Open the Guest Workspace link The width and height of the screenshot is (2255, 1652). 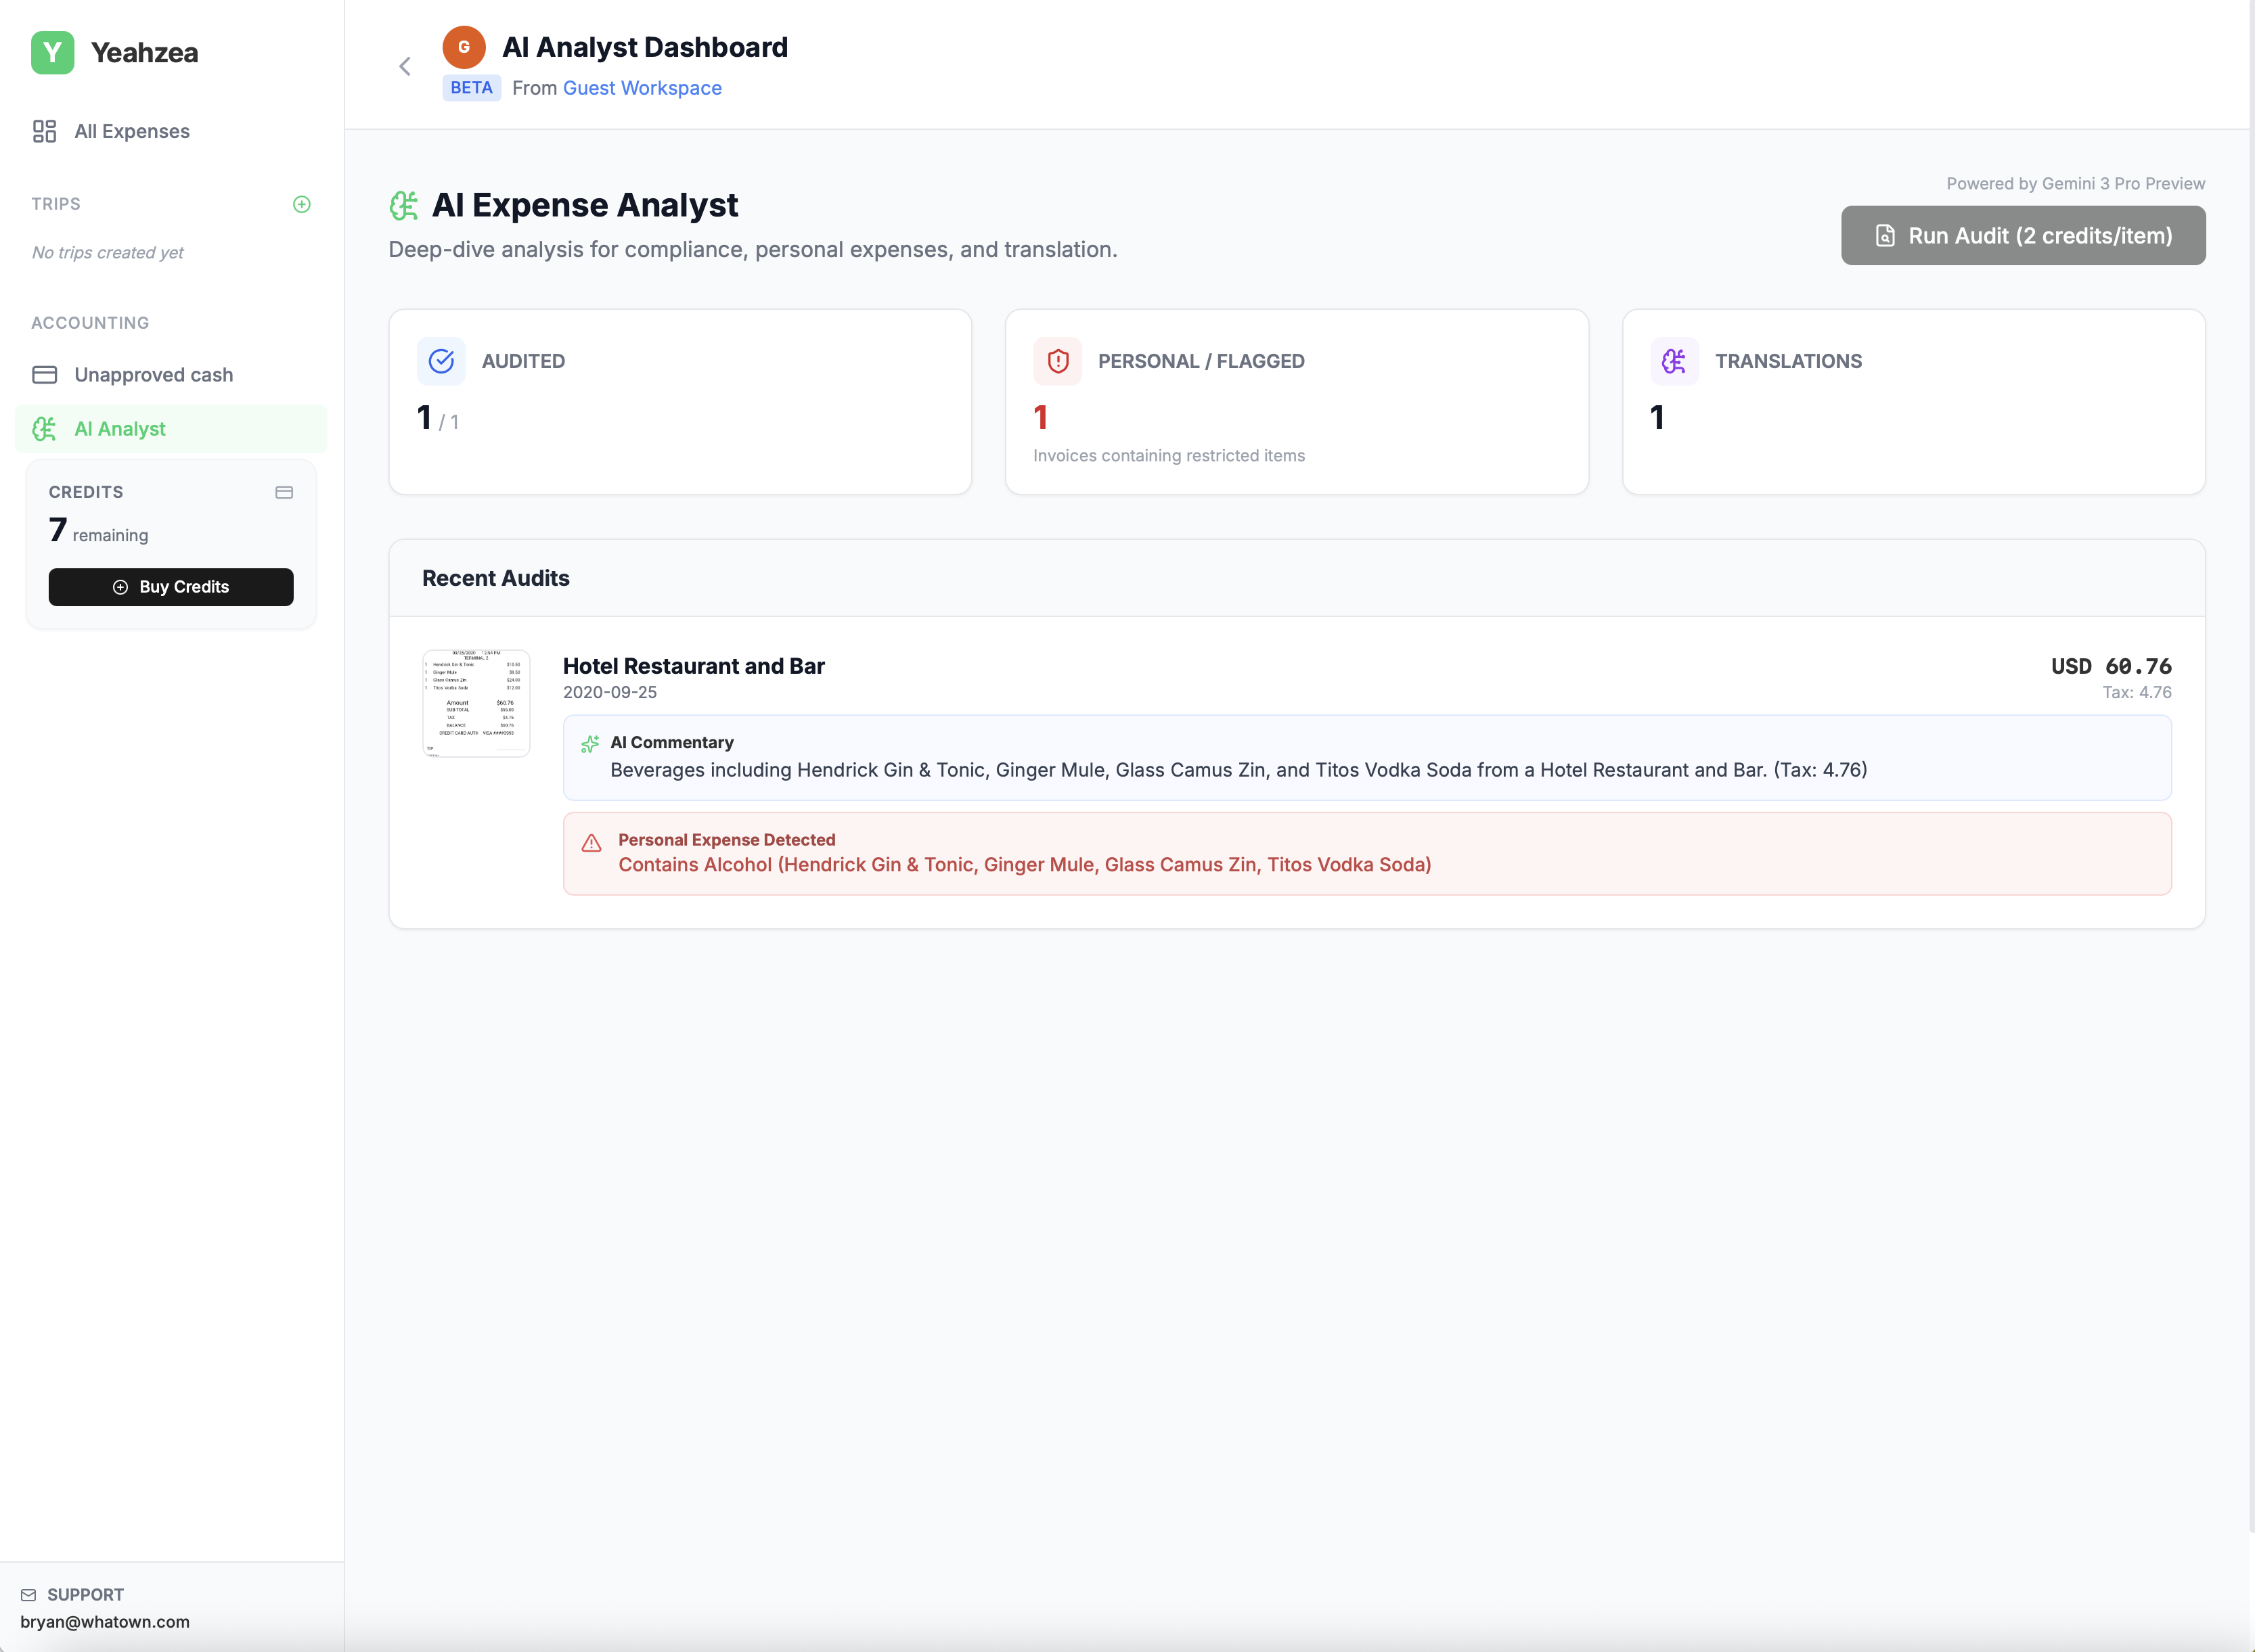point(642,88)
